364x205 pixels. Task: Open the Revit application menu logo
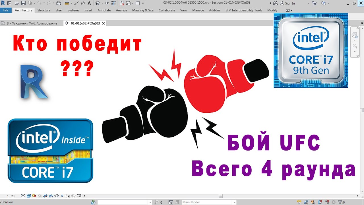(3, 3)
